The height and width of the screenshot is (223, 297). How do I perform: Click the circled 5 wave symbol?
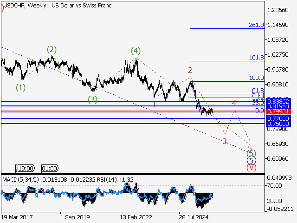click(251, 160)
